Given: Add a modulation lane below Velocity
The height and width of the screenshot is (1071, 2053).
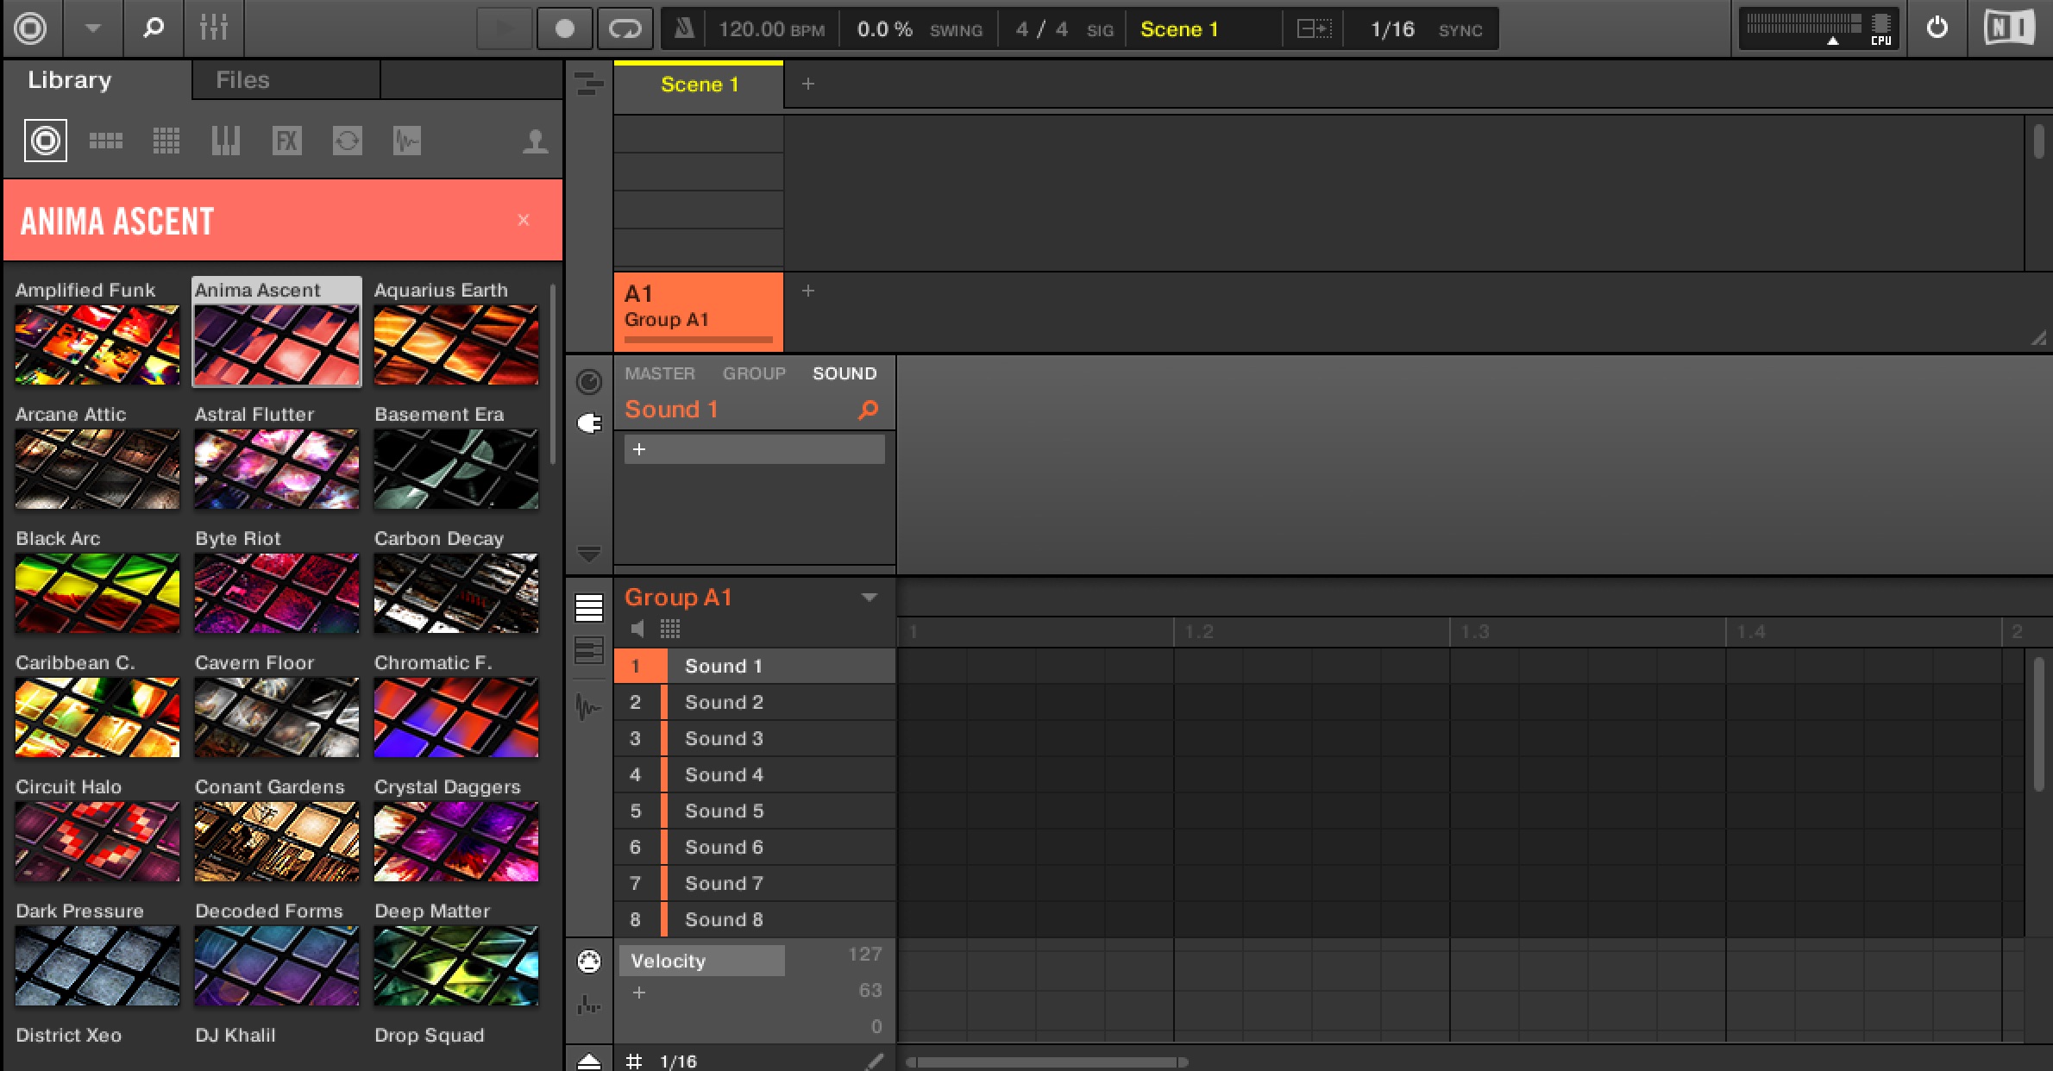Looking at the screenshot, I should pyautogui.click(x=638, y=993).
